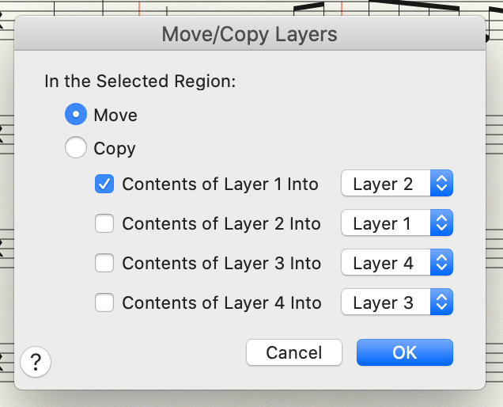Click the Move/Copy Layers title bar
This screenshot has width=503, height=407.
250,33
